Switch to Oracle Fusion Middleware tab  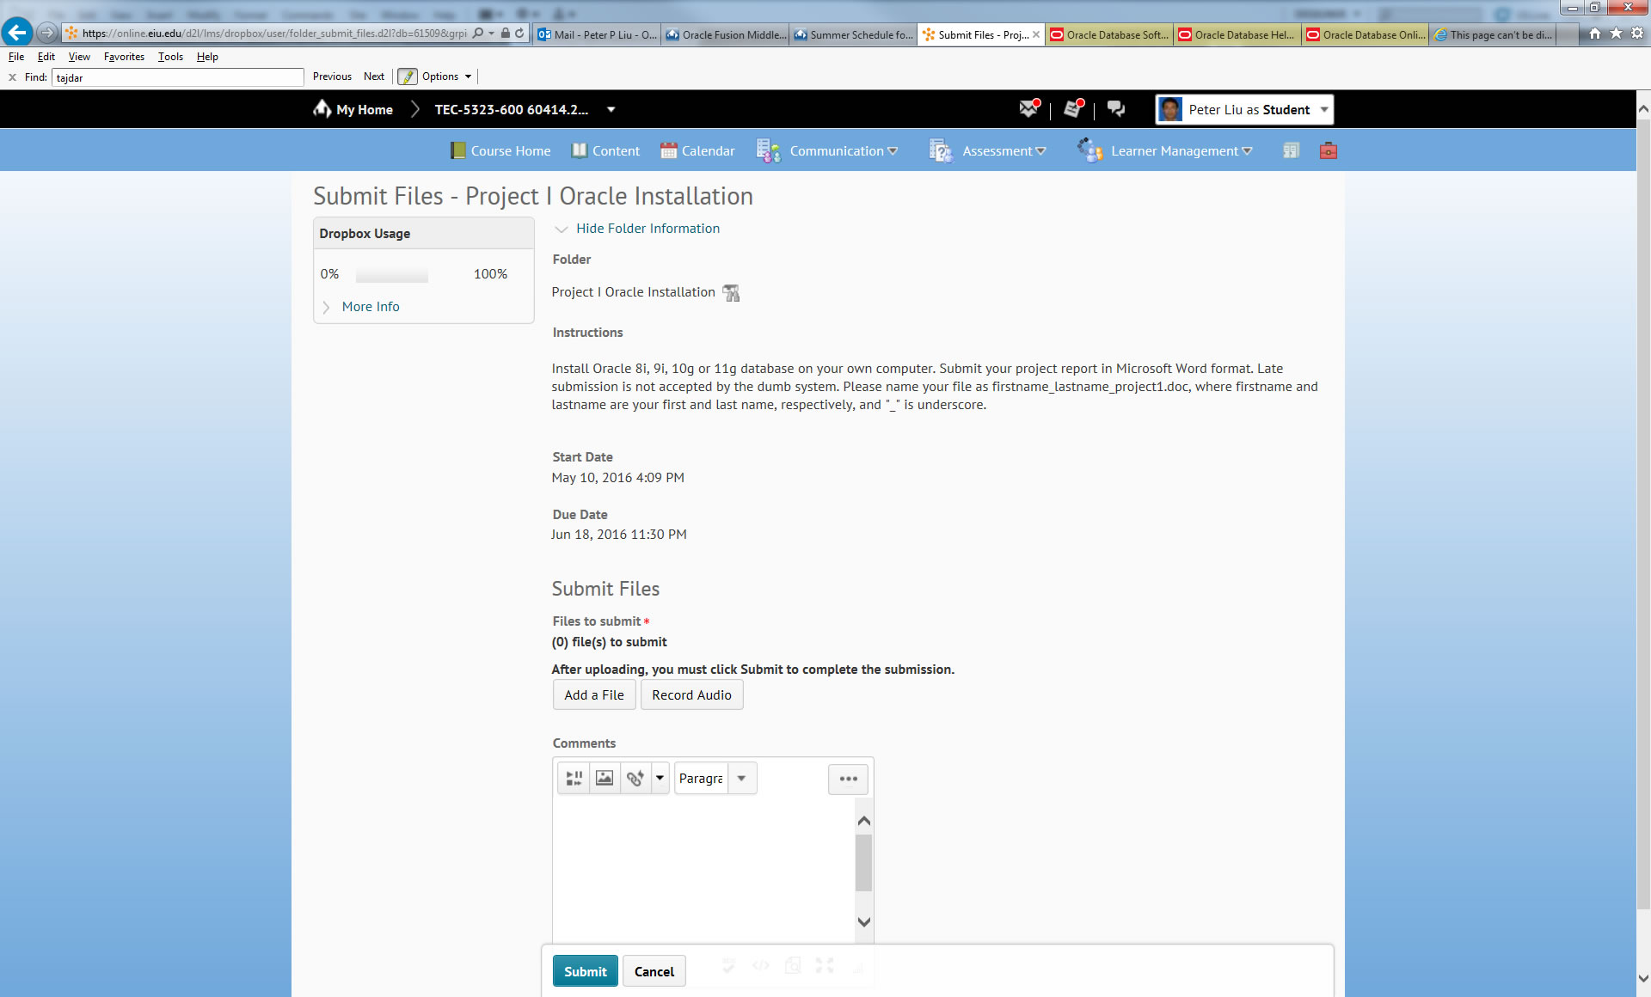click(x=725, y=34)
